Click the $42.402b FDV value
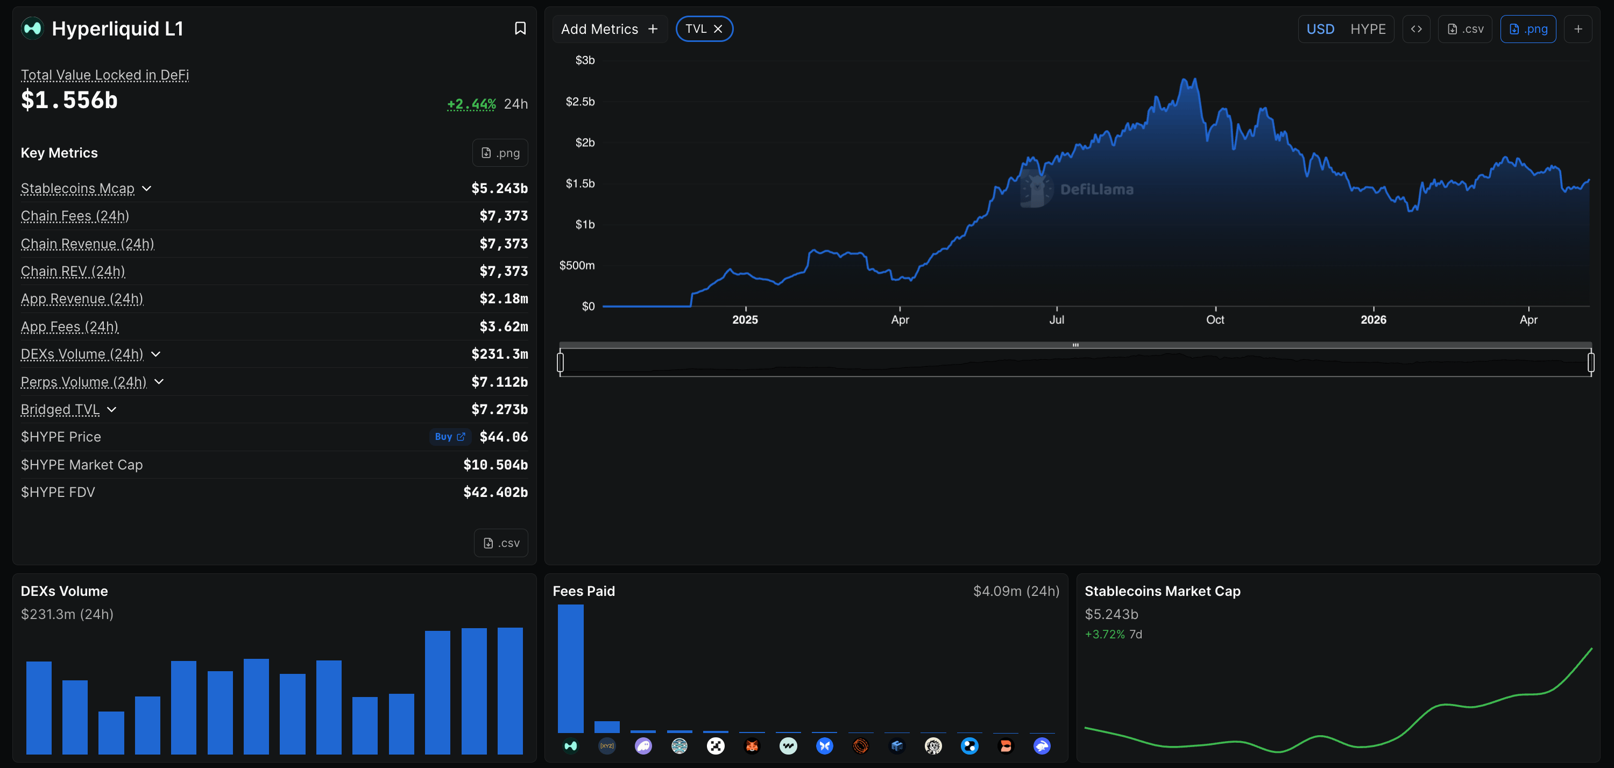The image size is (1614, 768). [495, 492]
